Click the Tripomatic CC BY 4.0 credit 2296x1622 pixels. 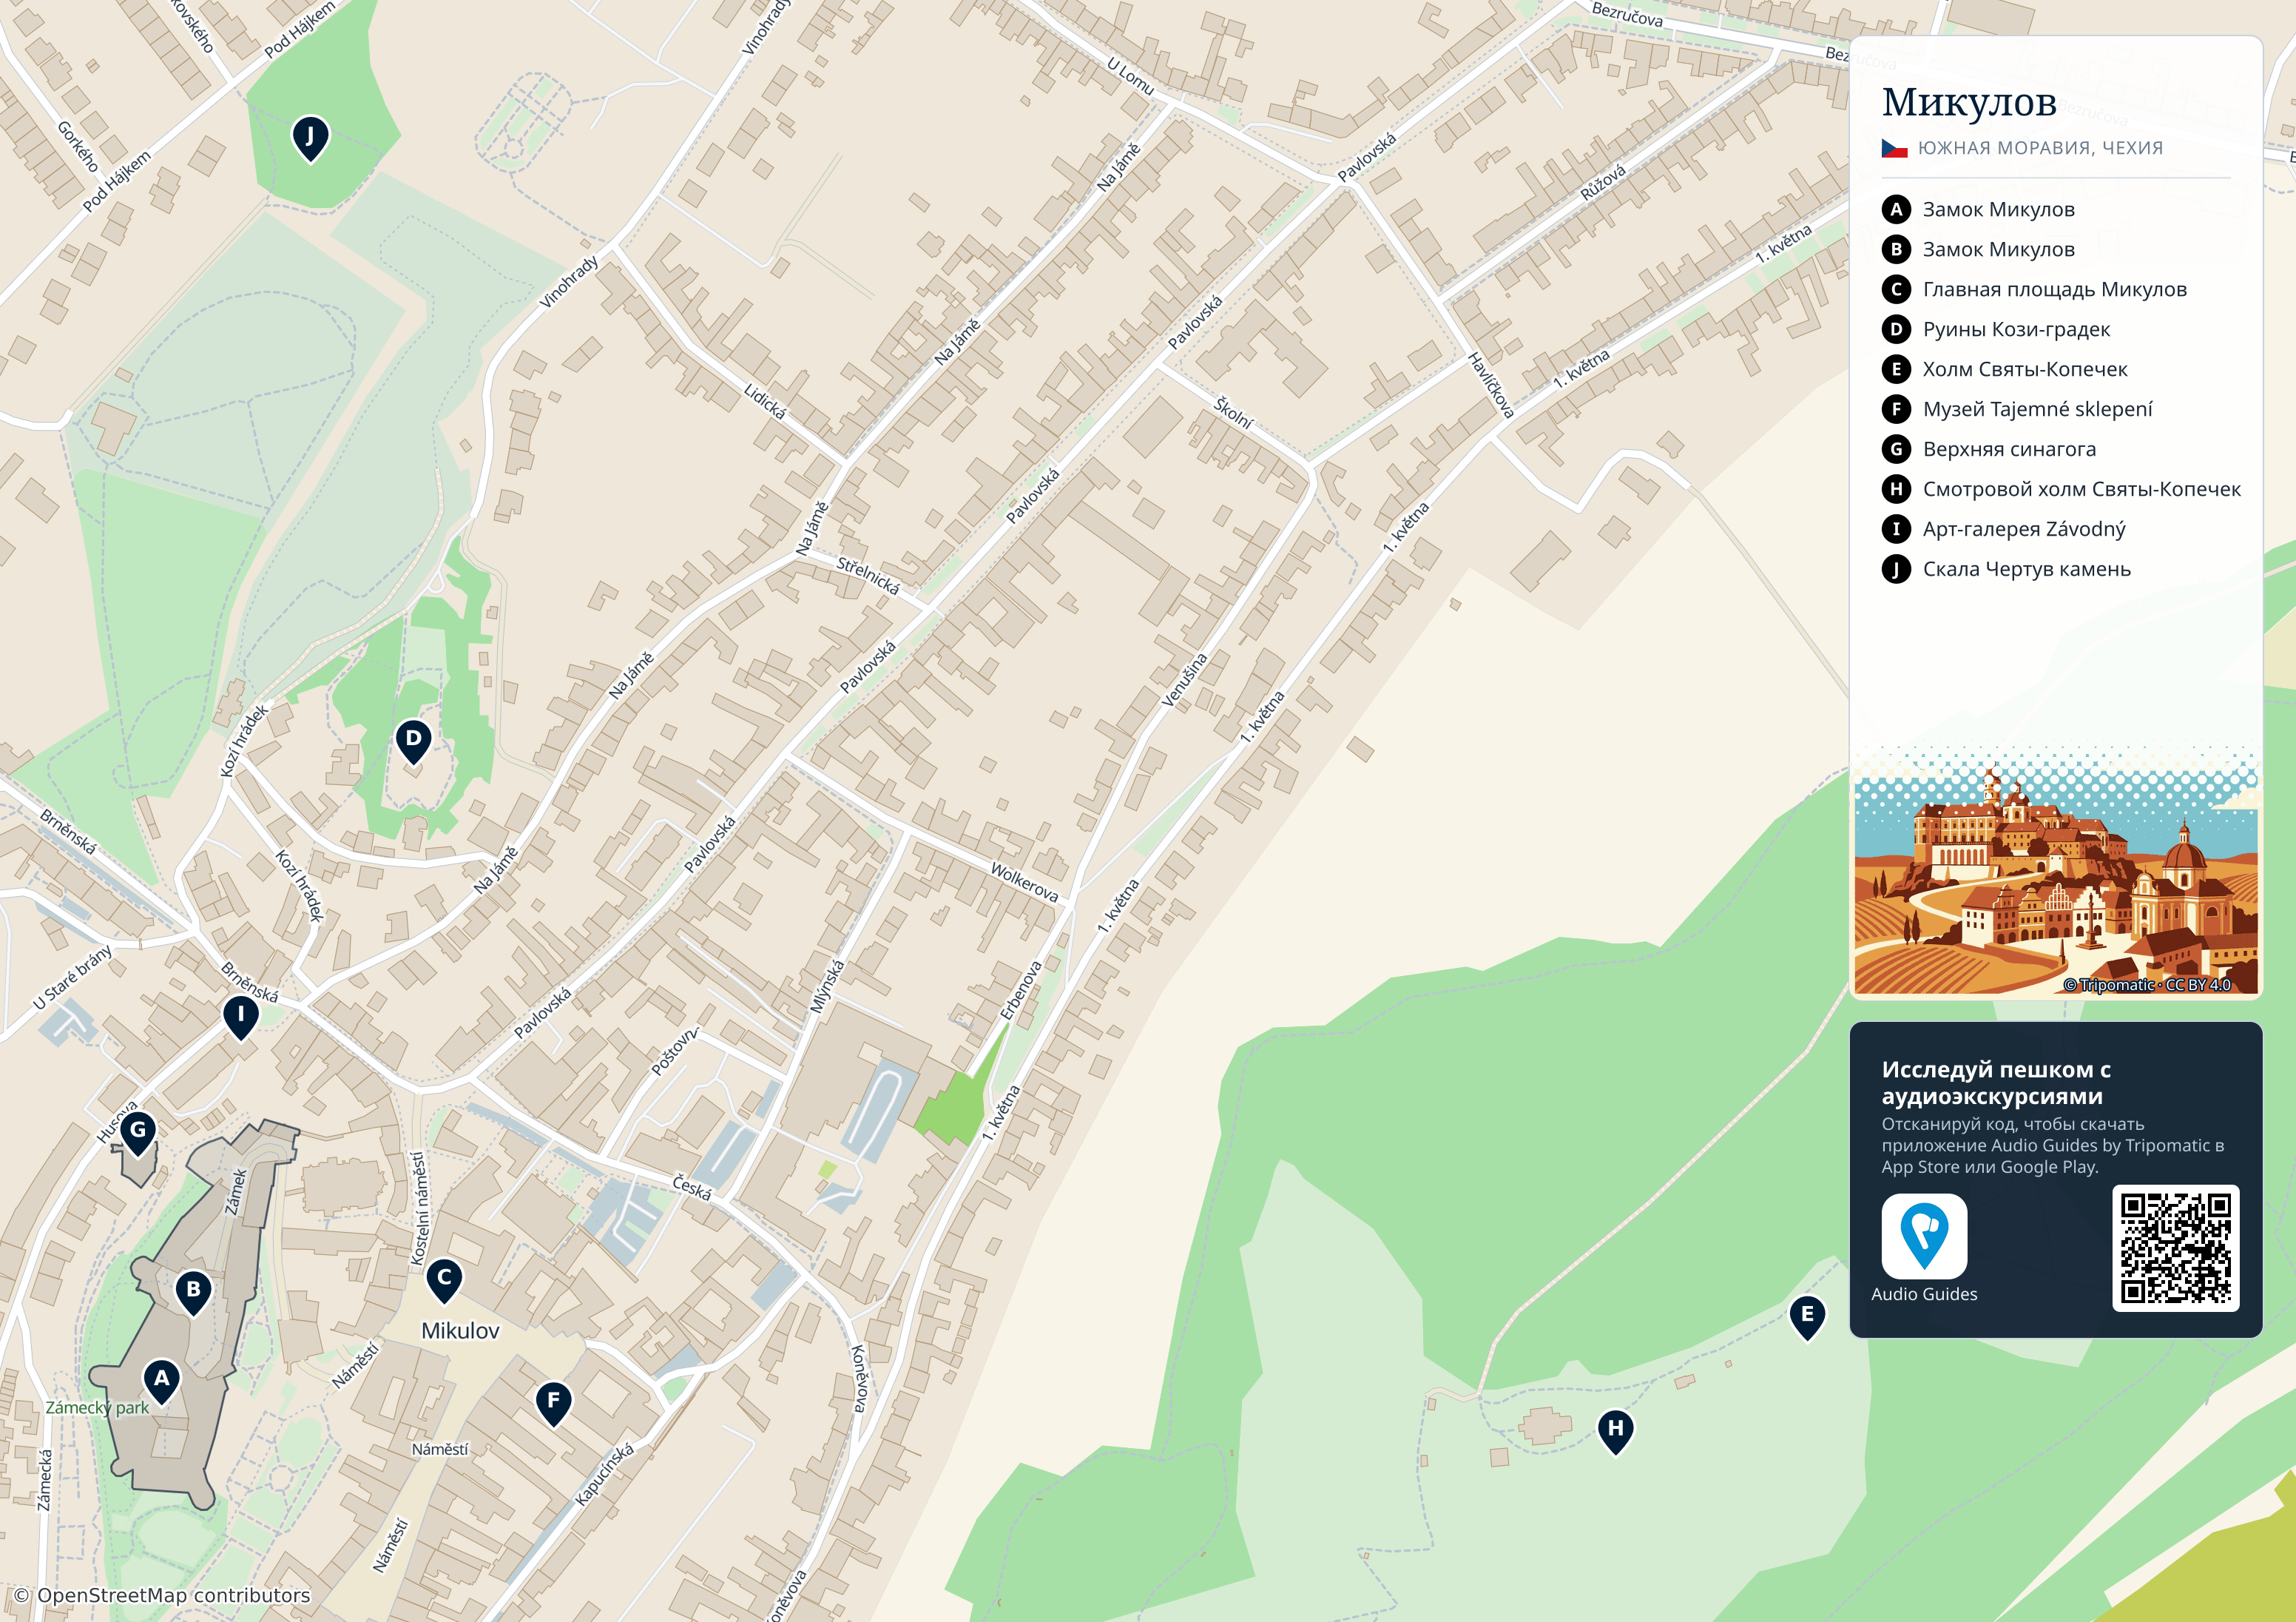tap(2146, 985)
